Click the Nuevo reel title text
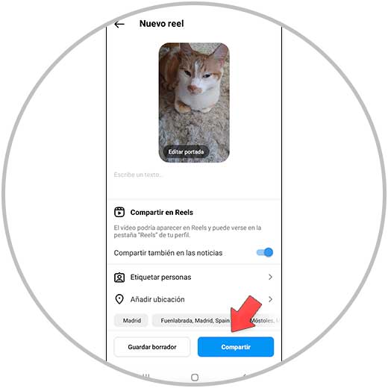Image resolution: width=388 pixels, height=388 pixels. click(x=162, y=24)
